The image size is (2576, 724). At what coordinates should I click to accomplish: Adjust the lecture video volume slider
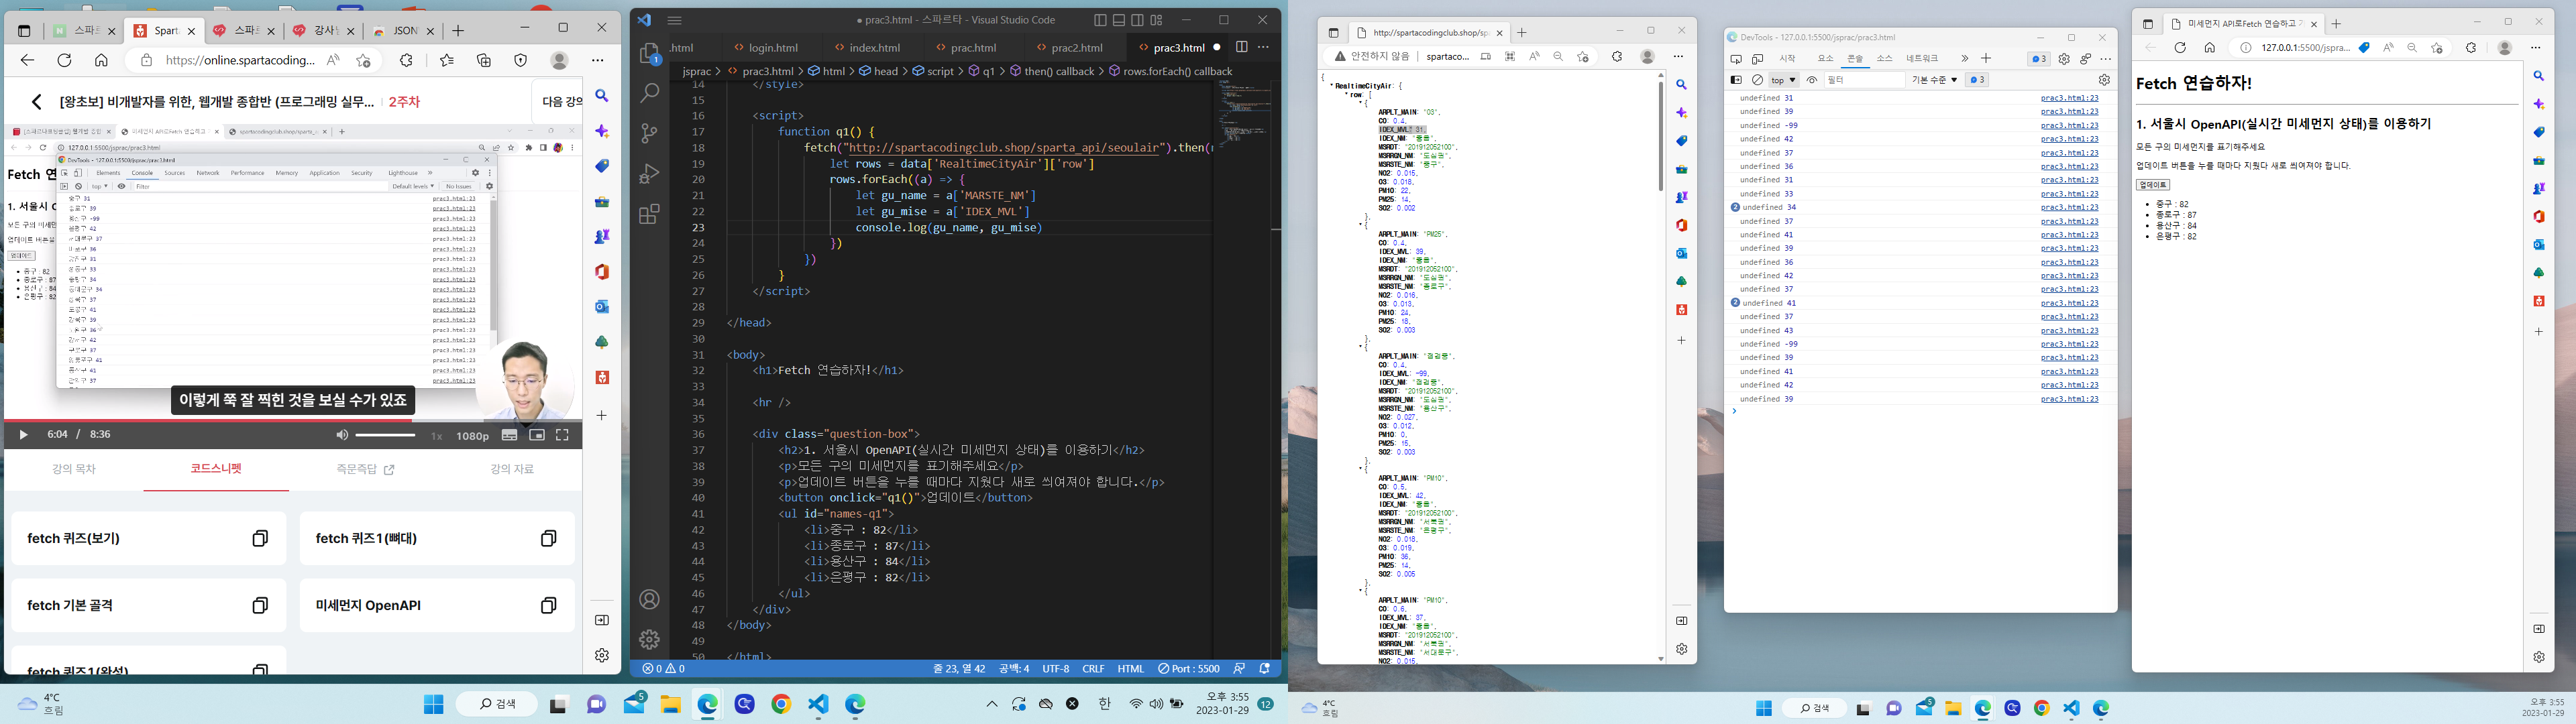coord(385,435)
